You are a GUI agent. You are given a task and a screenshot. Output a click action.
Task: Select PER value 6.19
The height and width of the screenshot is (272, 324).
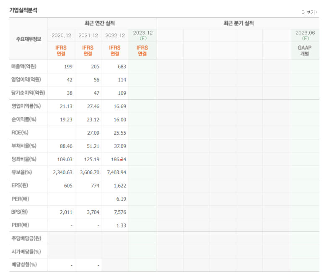click(x=121, y=199)
